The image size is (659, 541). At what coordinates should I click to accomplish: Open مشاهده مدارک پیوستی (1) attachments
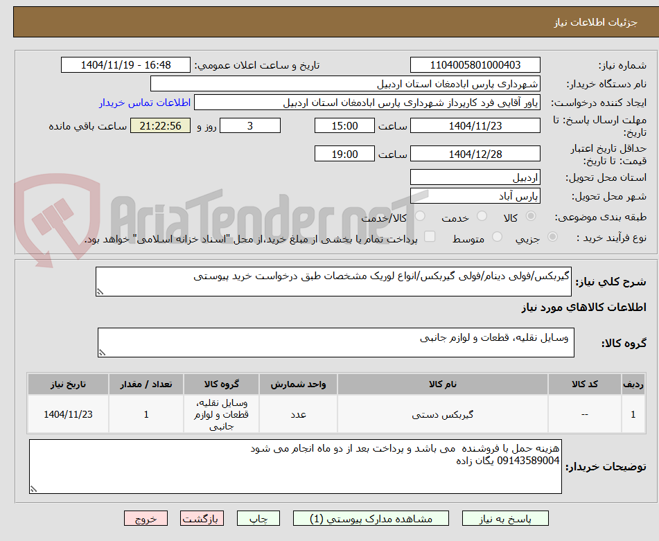[371, 518]
